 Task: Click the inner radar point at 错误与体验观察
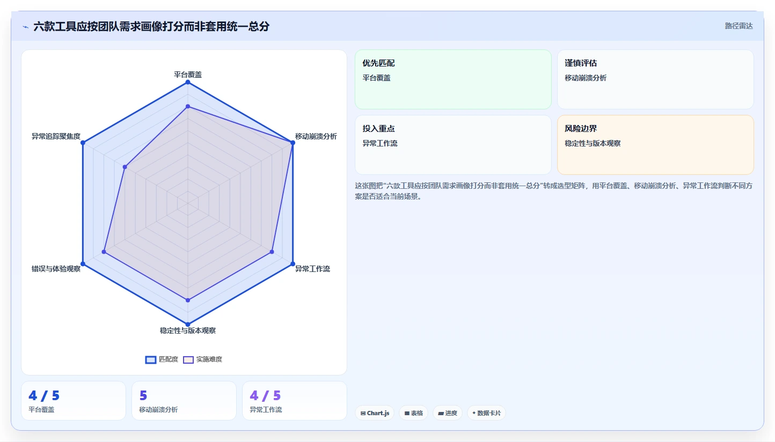tap(104, 252)
